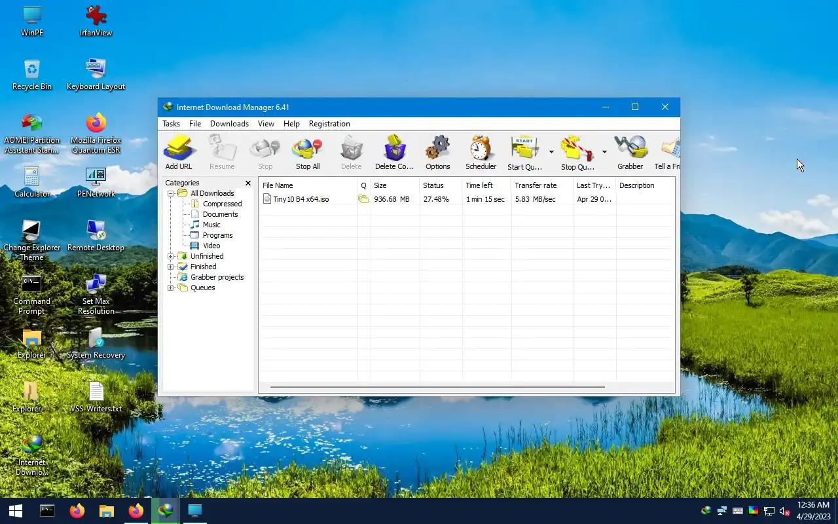The image size is (838, 524).
Task: Click the 27.48% status cell
Action: 436,199
